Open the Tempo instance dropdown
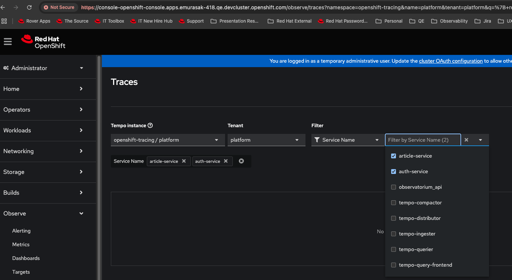The height and width of the screenshot is (280, 512). coord(168,140)
